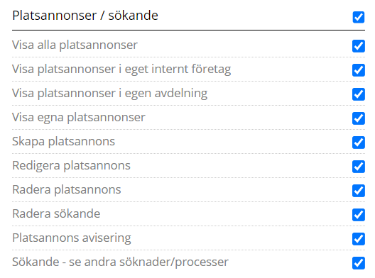Image resolution: width=375 pixels, height=278 pixels.
Task: Toggle checkbox for Visa platsannonser i eget internt företag
Action: 359,70
